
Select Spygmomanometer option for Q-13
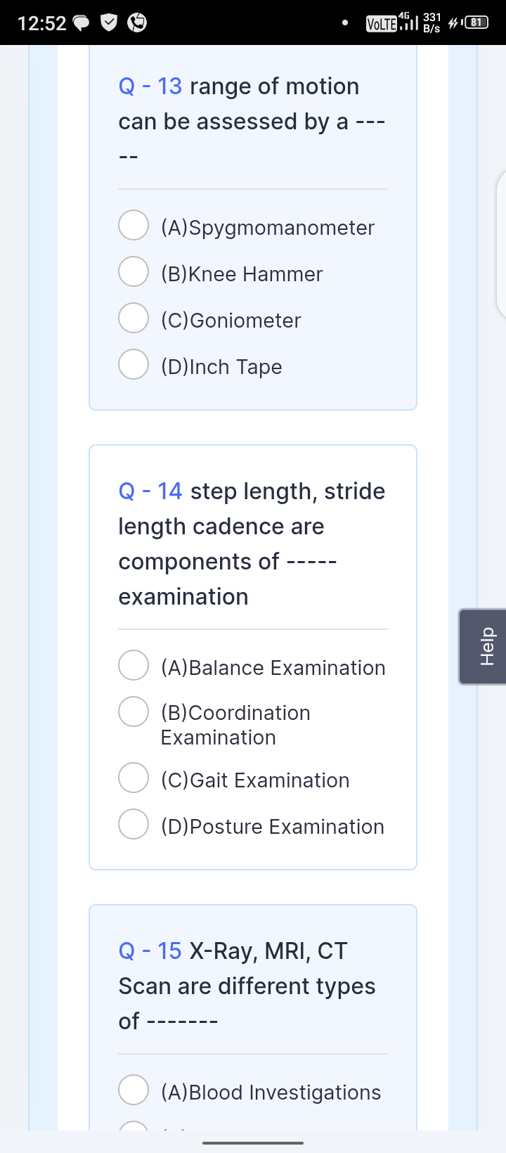pos(134,225)
